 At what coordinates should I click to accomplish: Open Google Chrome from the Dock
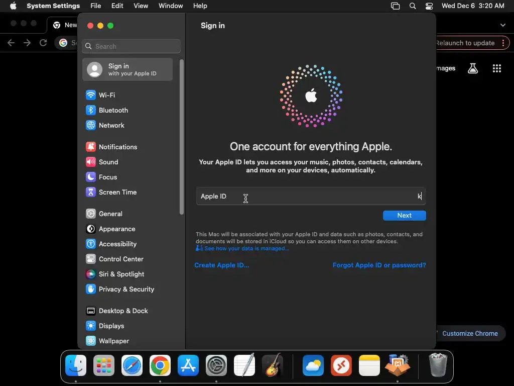point(160,365)
